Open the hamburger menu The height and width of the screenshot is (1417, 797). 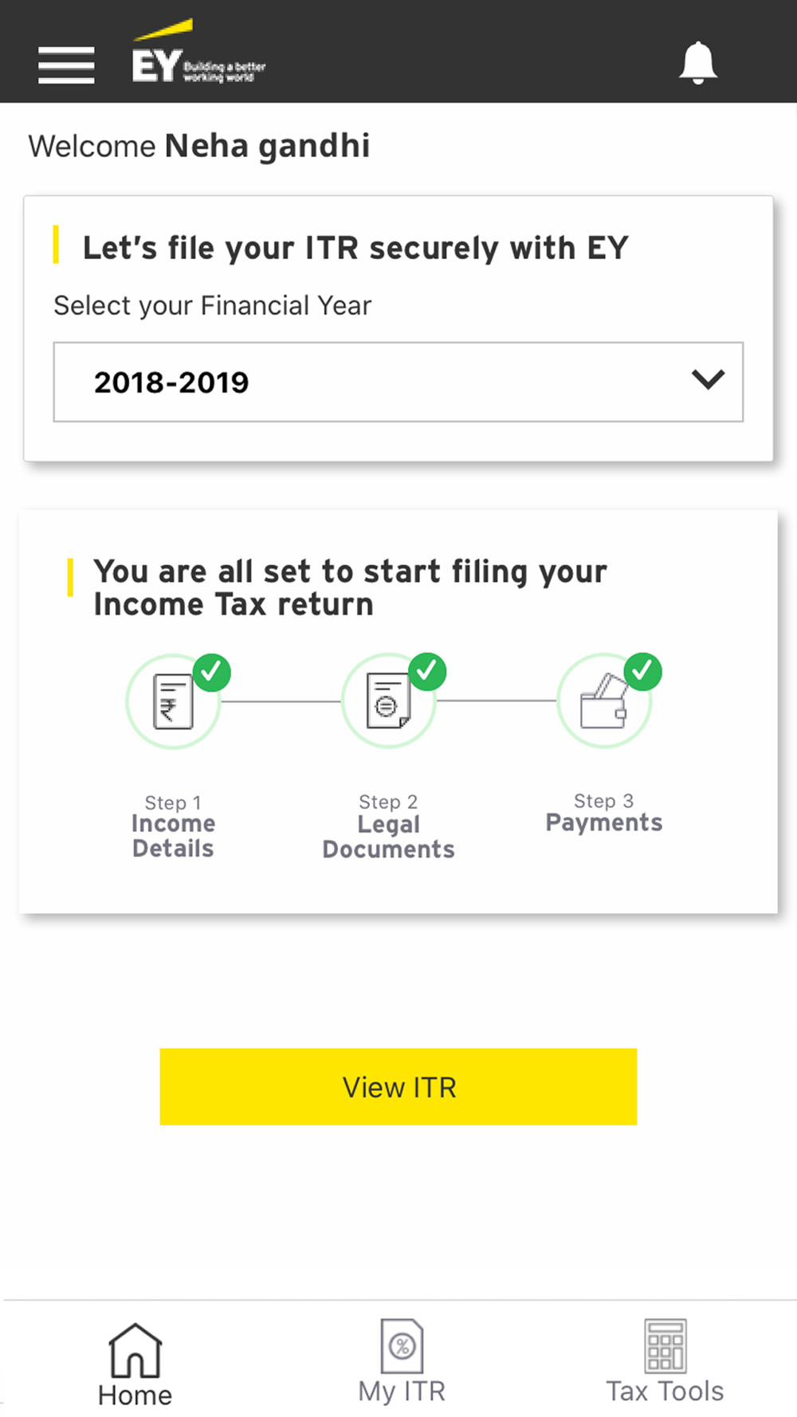click(66, 65)
